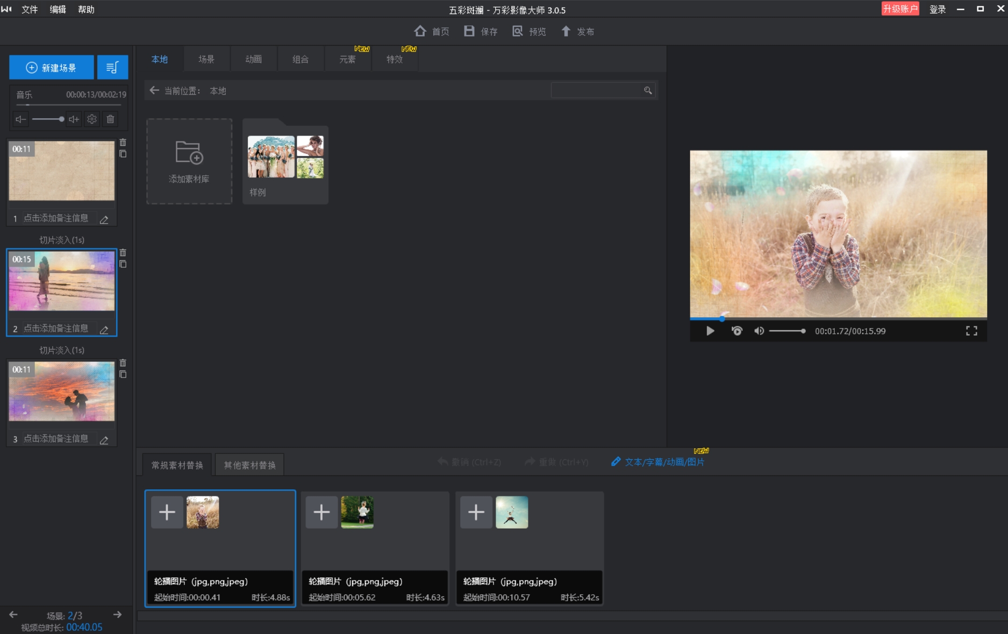Image resolution: width=1008 pixels, height=634 pixels.
Task: Select jumping person thumbnail in third slot
Action: 512,512
